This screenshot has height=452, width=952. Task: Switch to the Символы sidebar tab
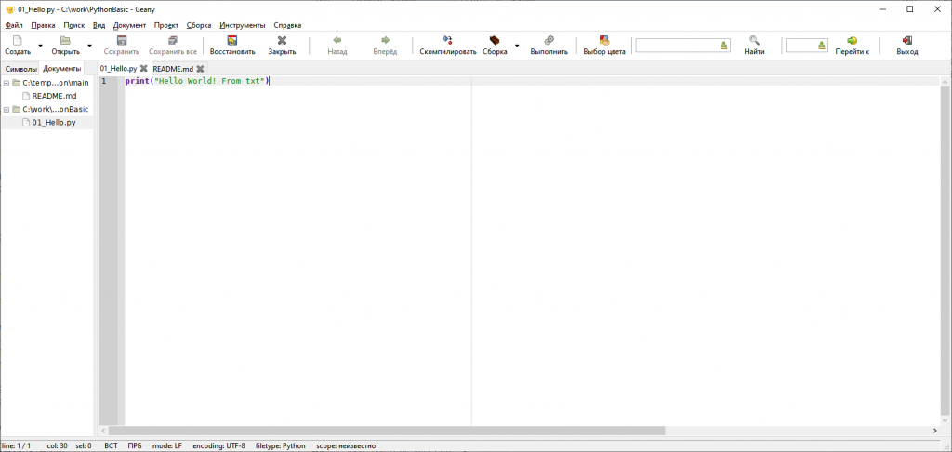tap(20, 69)
